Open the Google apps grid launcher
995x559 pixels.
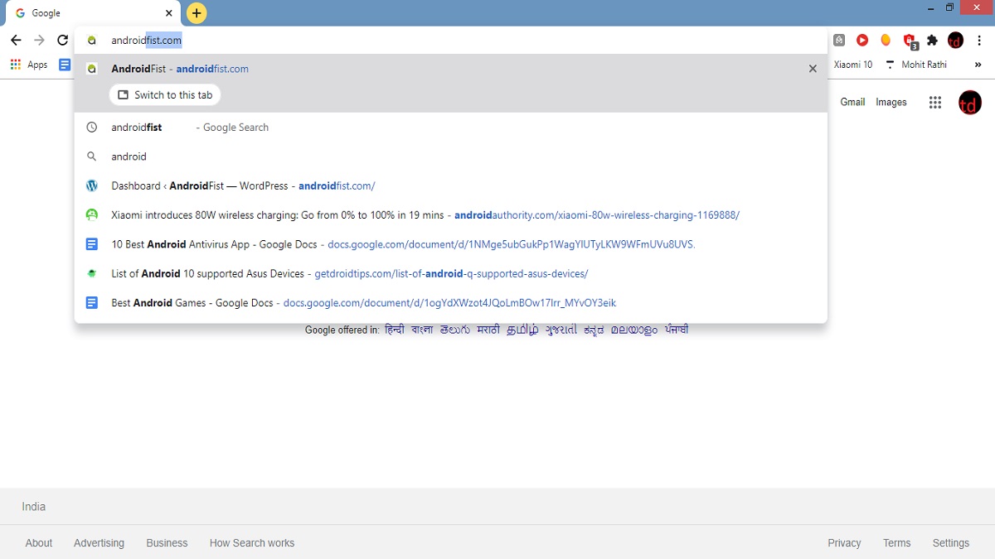[x=935, y=103]
